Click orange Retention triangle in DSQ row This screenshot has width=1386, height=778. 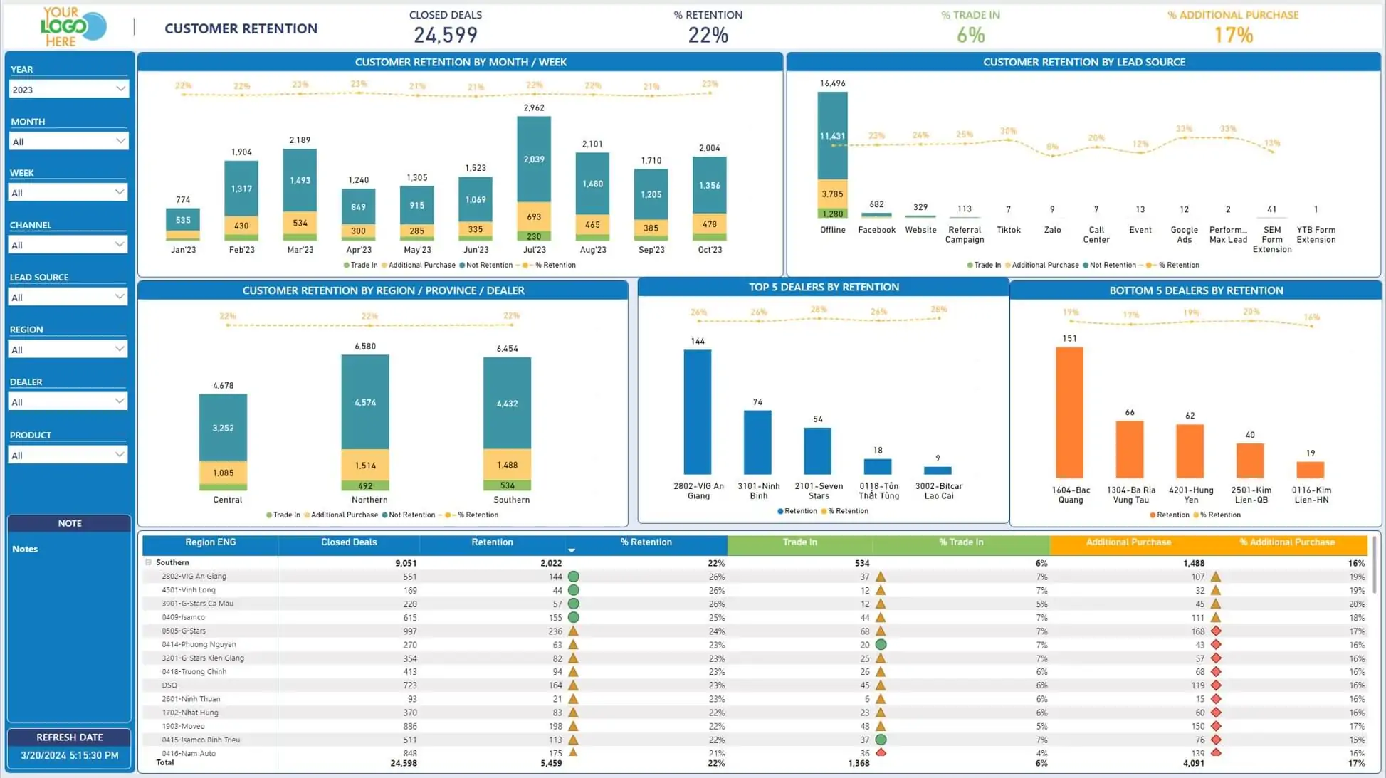tap(573, 685)
